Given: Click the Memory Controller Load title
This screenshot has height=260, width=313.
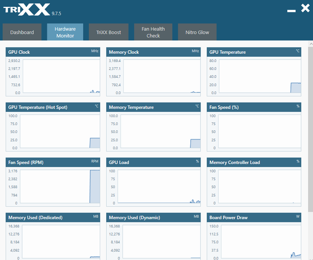Looking at the screenshot, I should 235,162.
